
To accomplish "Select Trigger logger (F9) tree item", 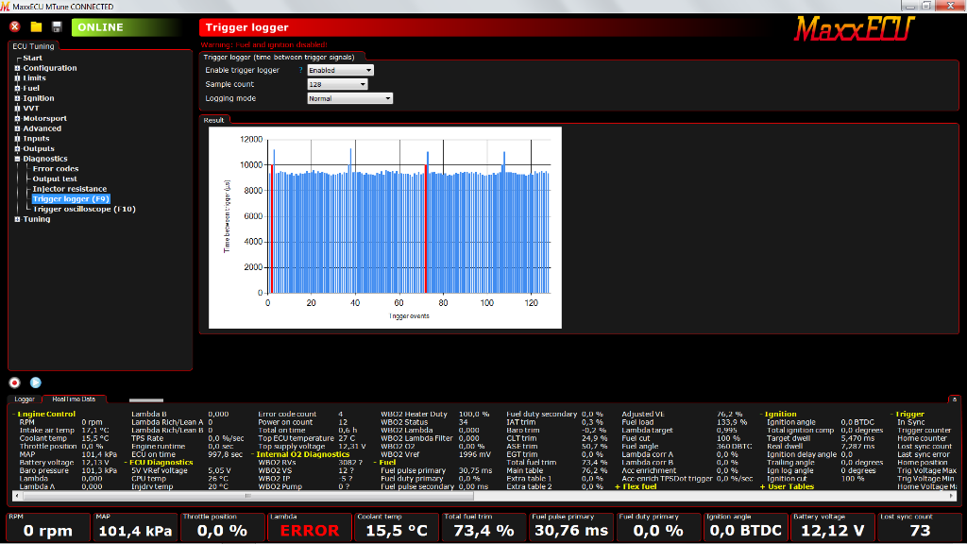I will pos(71,199).
